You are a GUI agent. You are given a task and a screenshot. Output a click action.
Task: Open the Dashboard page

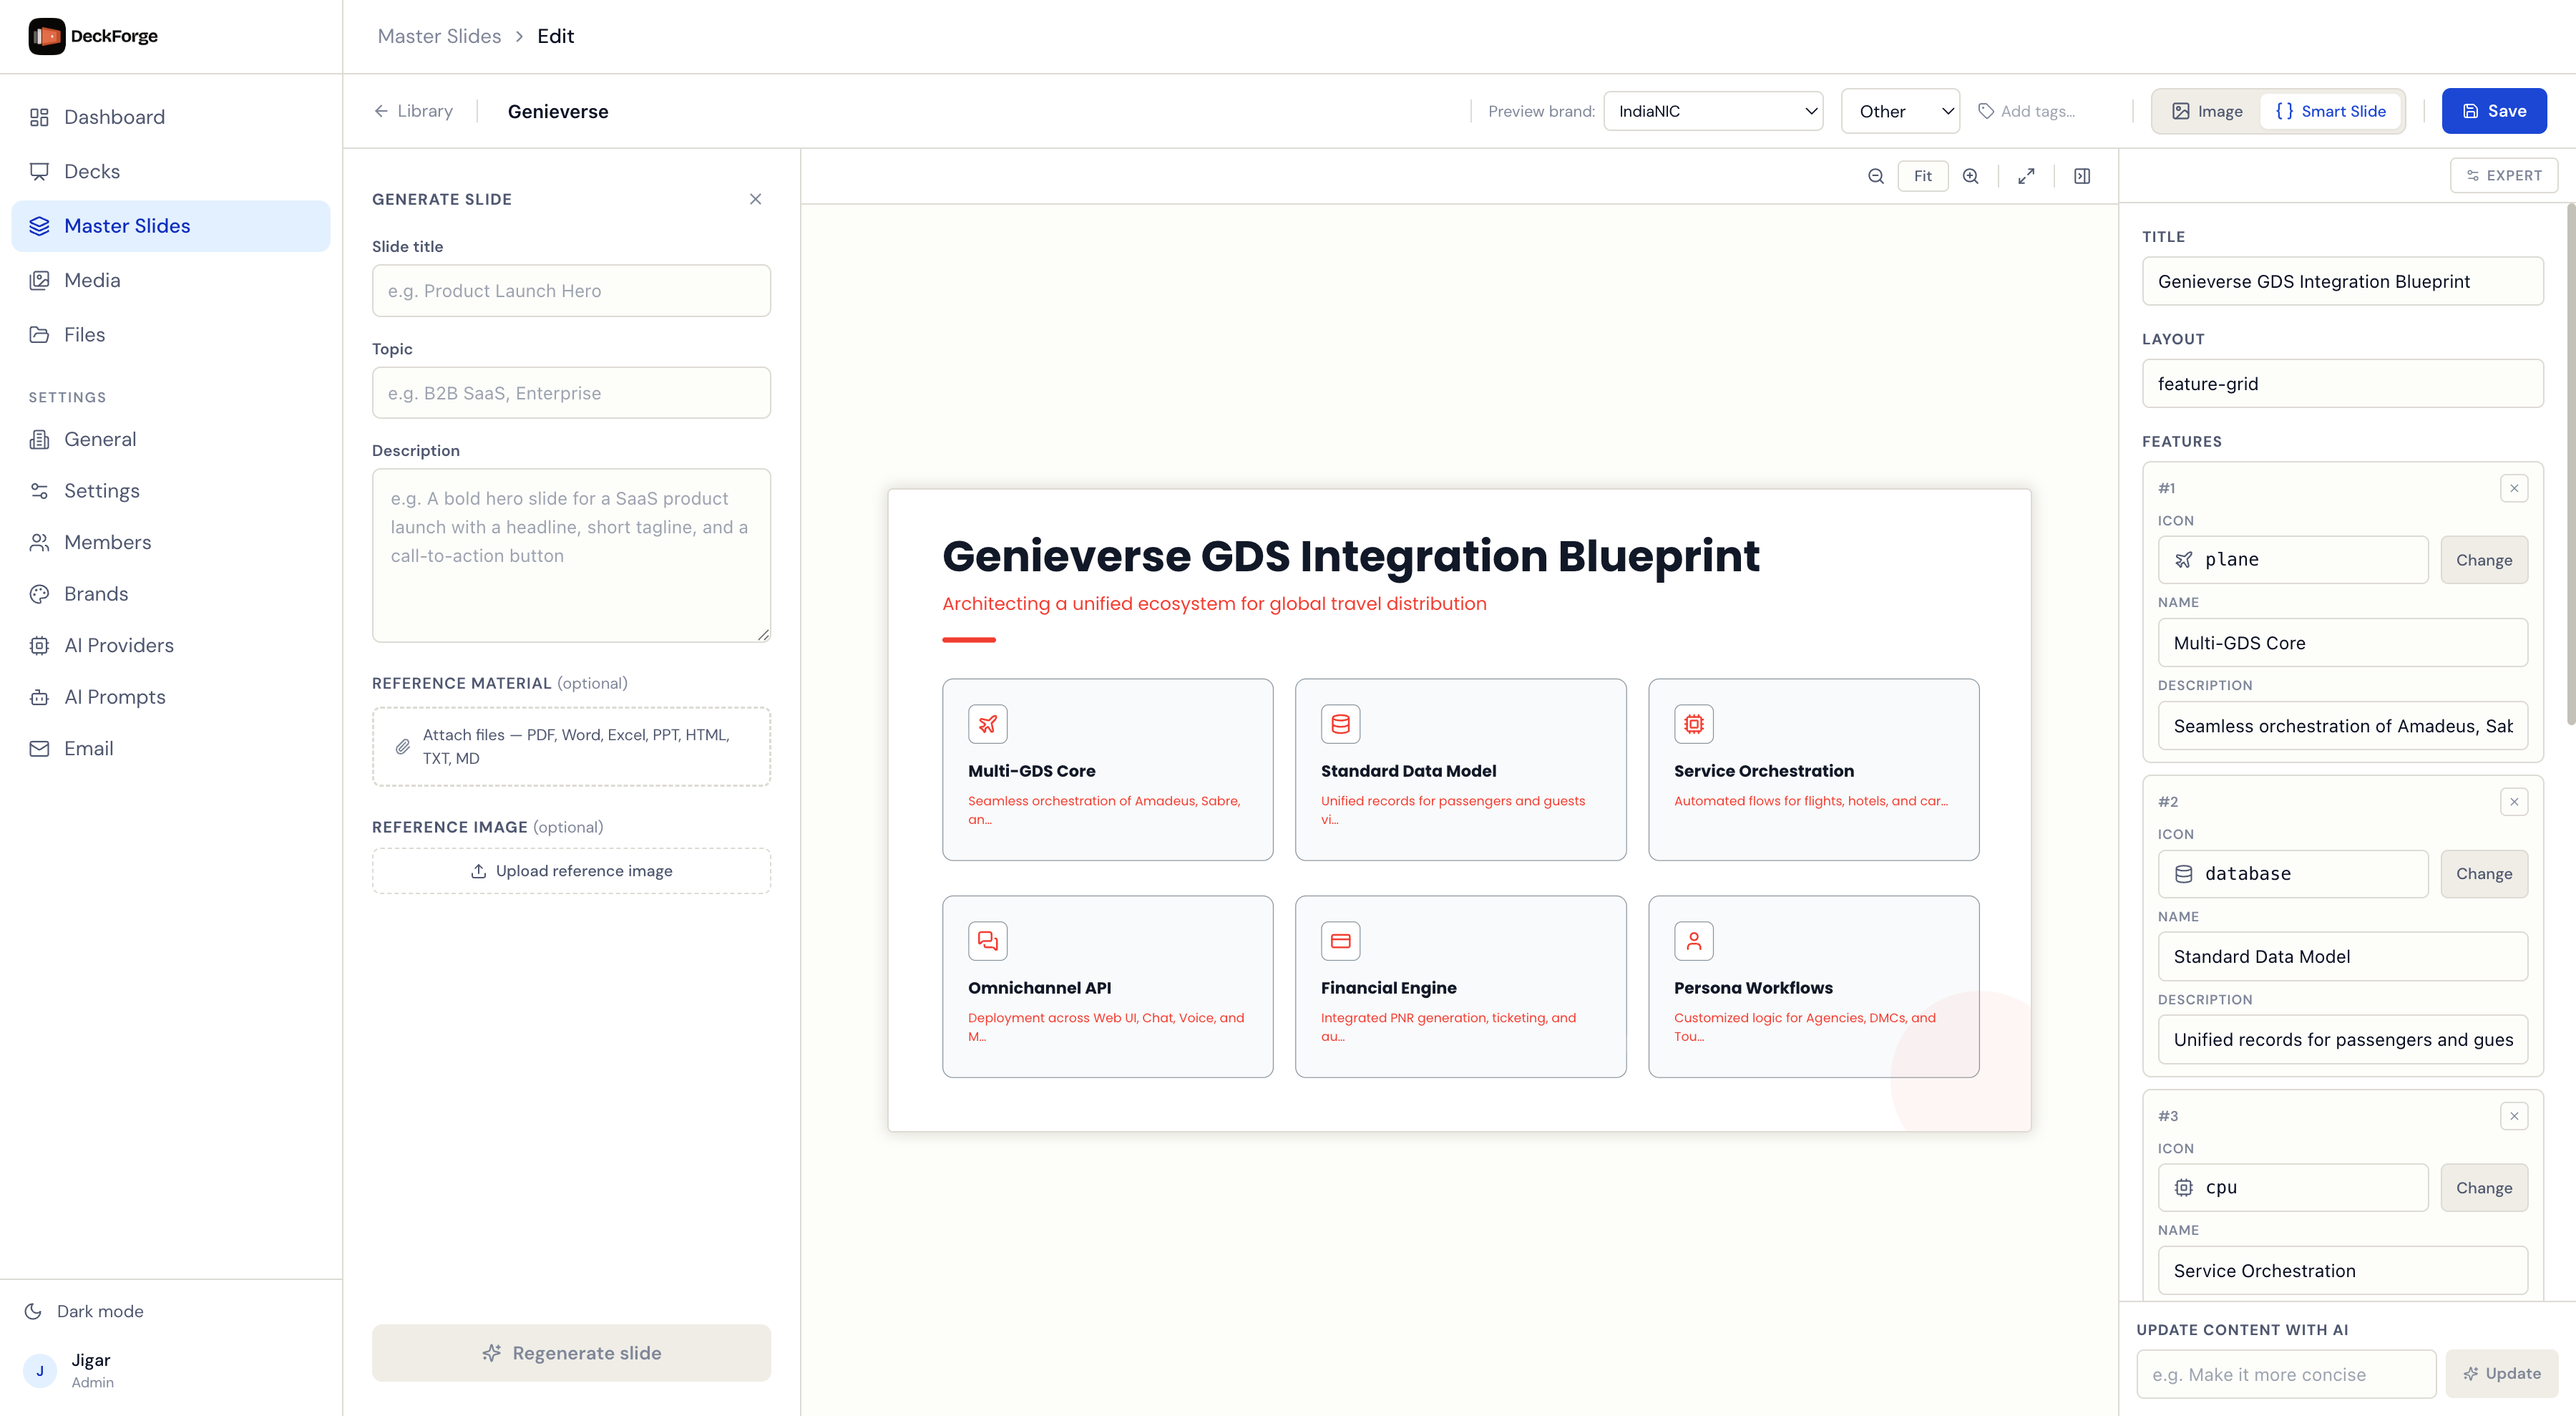click(x=170, y=117)
